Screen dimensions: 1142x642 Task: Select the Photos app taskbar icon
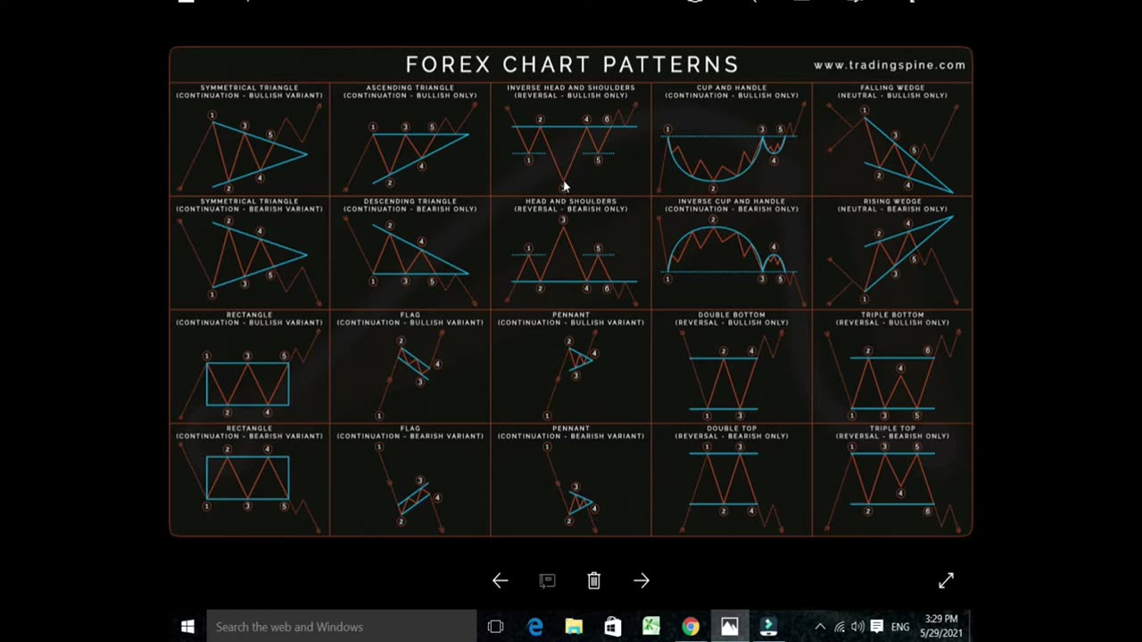point(730,627)
